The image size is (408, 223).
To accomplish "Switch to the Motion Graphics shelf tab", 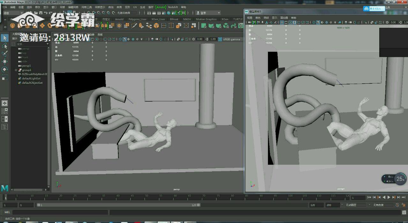I will point(206,19).
